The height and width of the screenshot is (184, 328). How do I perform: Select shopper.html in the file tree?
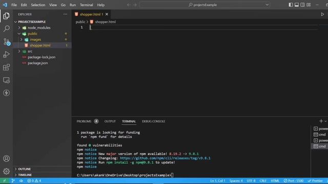tap(40, 45)
